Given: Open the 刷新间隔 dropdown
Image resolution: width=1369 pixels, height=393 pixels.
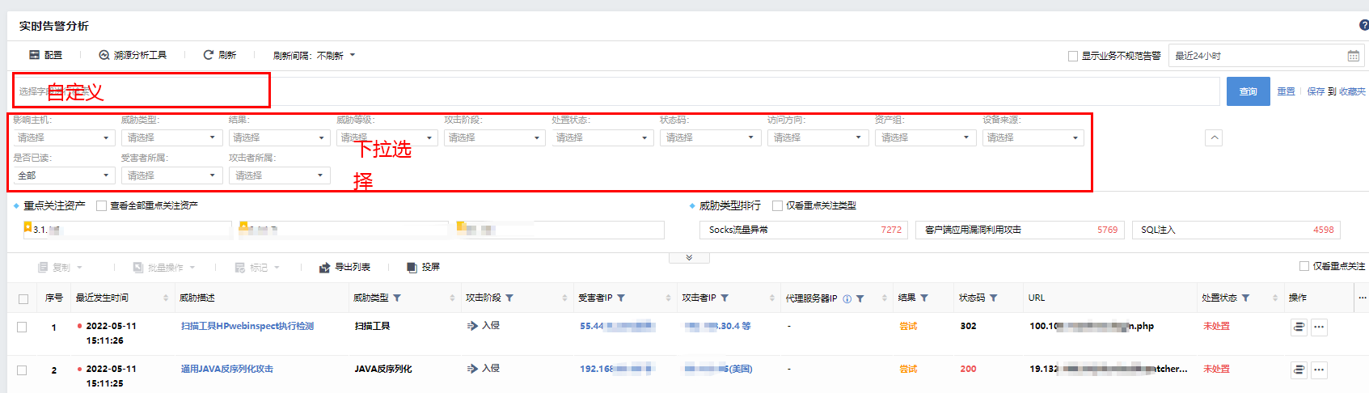Looking at the screenshot, I should 314,56.
